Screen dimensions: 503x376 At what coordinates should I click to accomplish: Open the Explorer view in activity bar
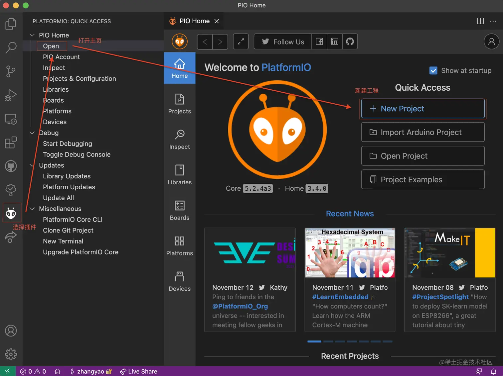11,24
